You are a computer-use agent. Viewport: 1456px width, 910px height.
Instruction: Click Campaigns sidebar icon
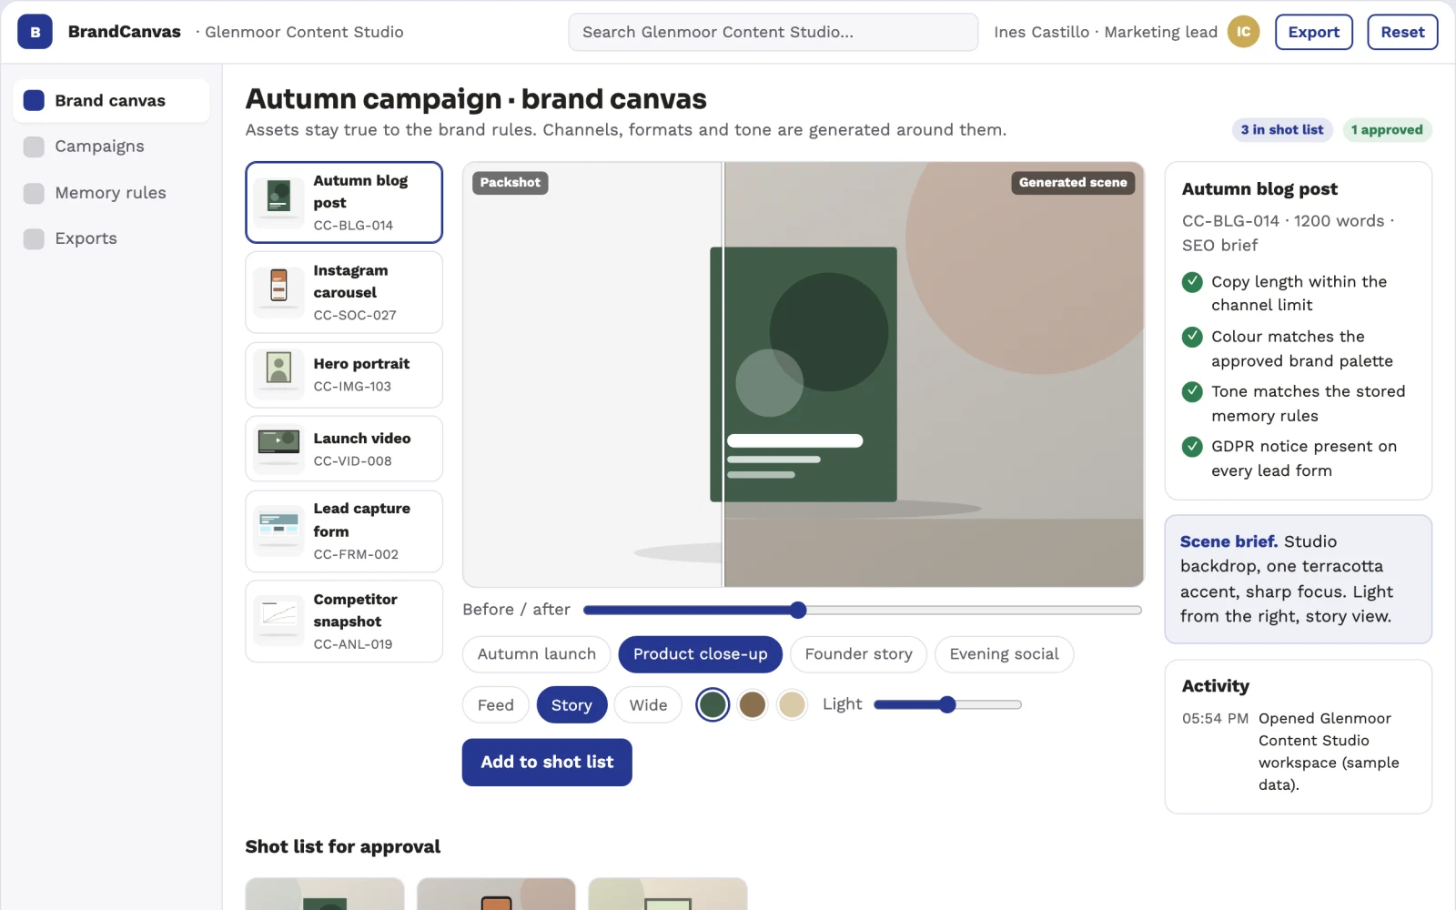[x=34, y=147]
